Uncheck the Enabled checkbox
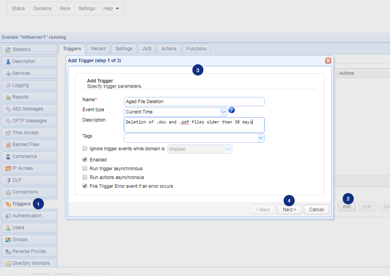390x276 pixels. click(x=85, y=159)
